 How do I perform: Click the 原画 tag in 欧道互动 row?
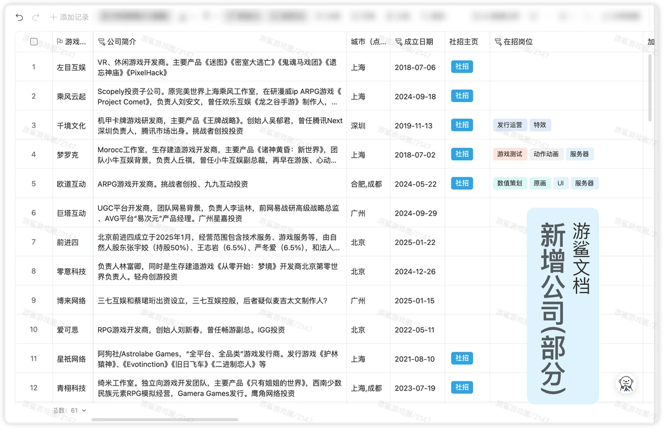coord(540,184)
